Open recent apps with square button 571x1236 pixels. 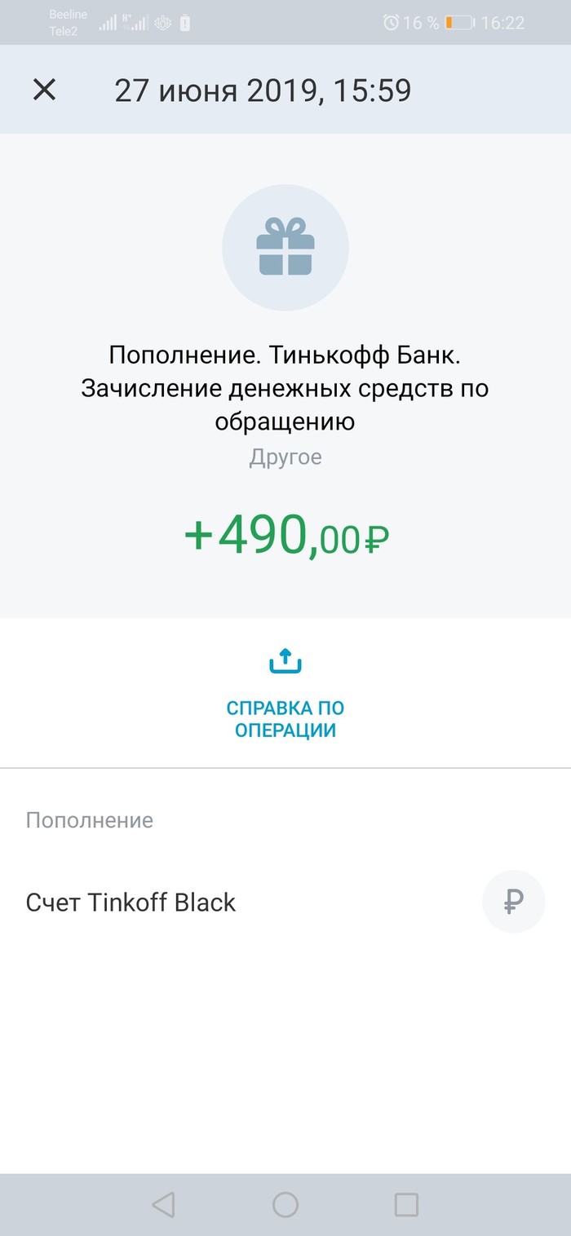405,1204
